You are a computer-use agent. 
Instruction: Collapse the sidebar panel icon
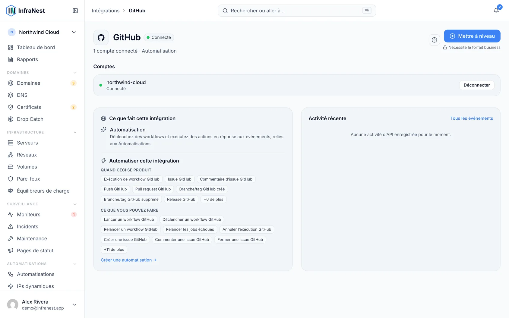75,11
